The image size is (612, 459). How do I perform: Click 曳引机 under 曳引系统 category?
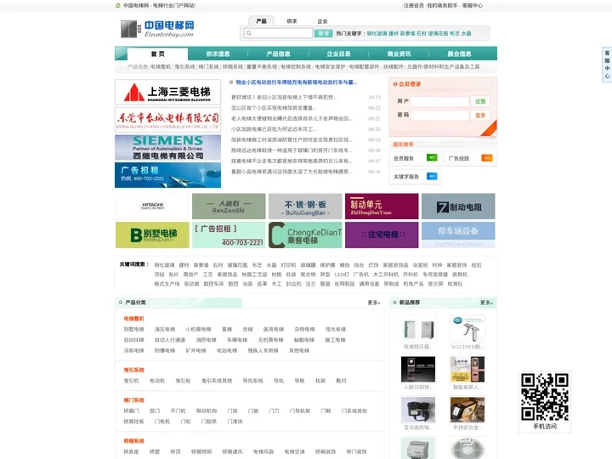[131, 381]
